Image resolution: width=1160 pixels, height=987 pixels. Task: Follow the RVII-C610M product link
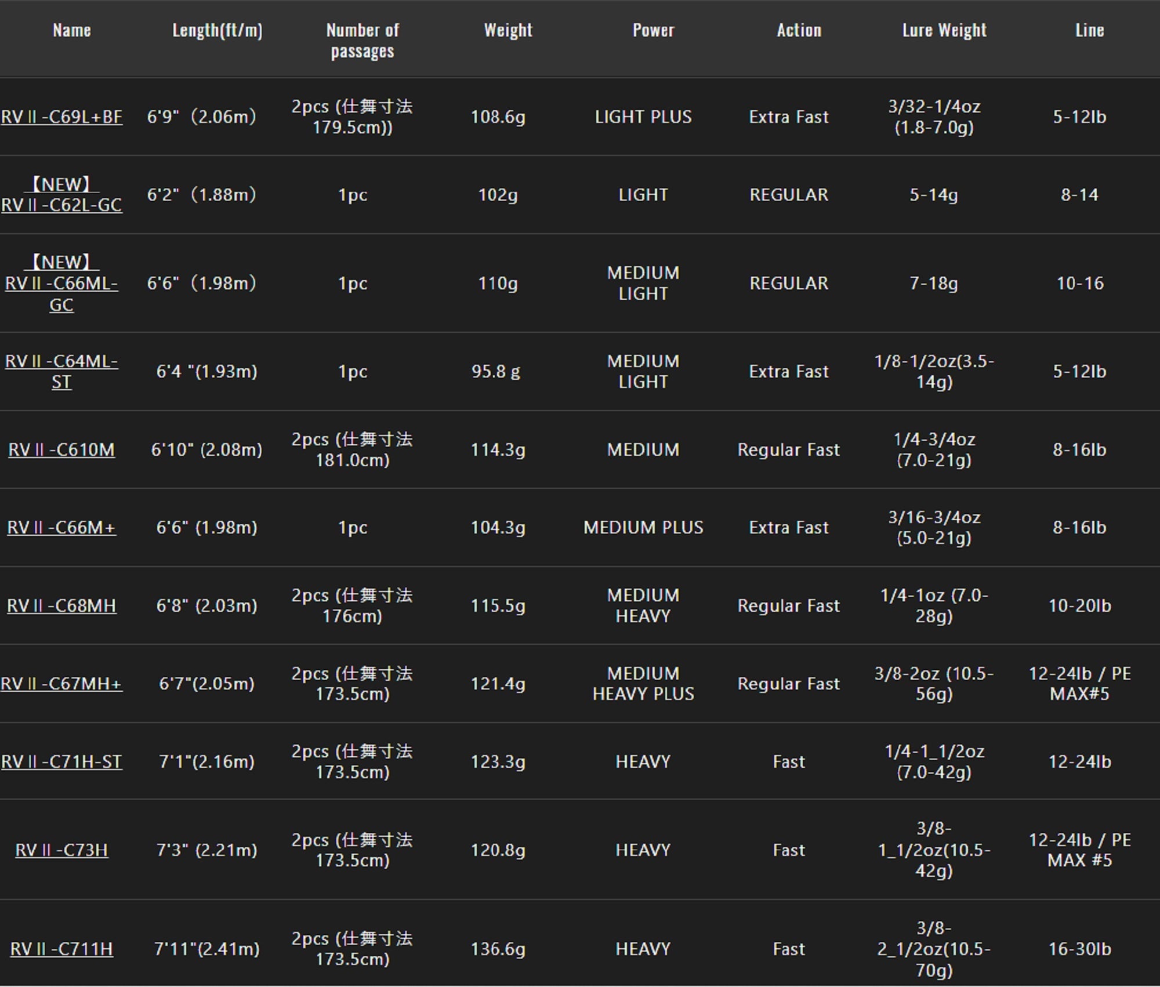(x=61, y=449)
